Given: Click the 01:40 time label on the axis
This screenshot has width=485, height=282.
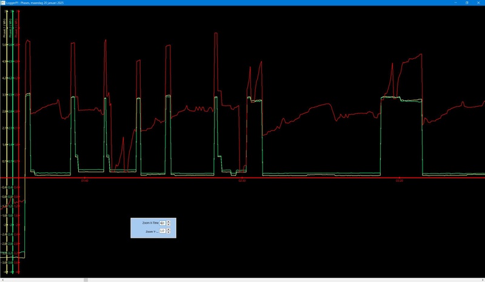Looking at the screenshot, I should (x=84, y=181).
